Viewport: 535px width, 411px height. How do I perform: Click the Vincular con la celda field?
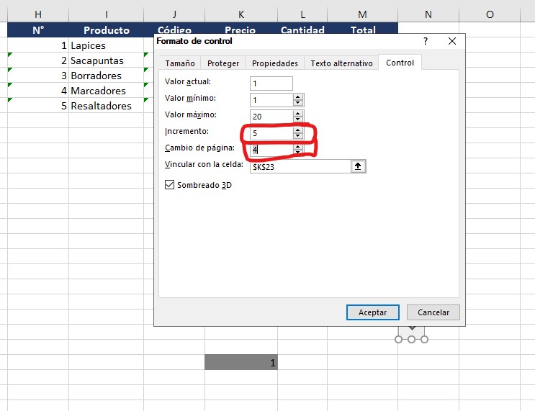[300, 166]
